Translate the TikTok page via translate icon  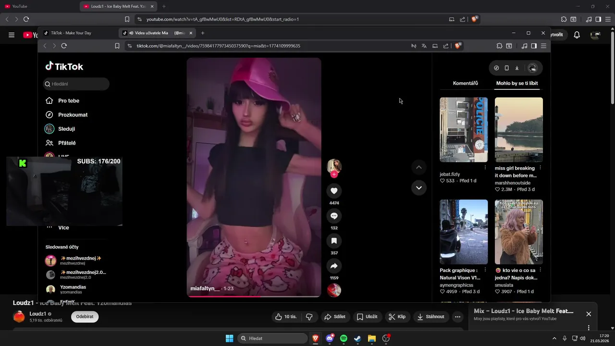[424, 46]
